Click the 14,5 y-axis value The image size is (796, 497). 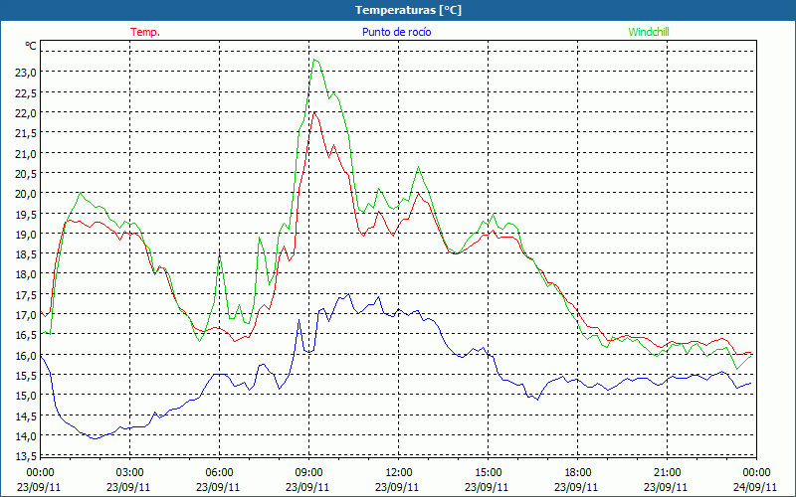click(x=26, y=415)
